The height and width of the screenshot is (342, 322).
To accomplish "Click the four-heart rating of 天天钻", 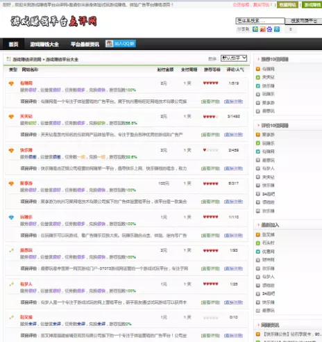I will coord(210,117).
